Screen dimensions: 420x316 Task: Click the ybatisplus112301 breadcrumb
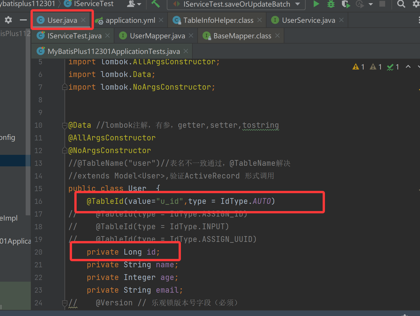coord(27,4)
